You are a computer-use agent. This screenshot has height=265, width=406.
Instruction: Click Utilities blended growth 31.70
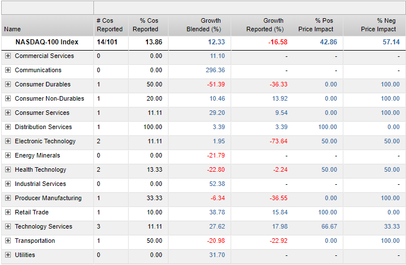click(217, 255)
